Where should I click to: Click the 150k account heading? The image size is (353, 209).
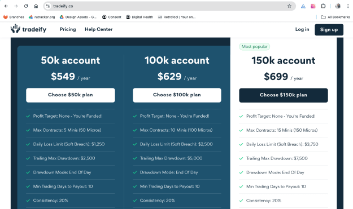(x=284, y=60)
